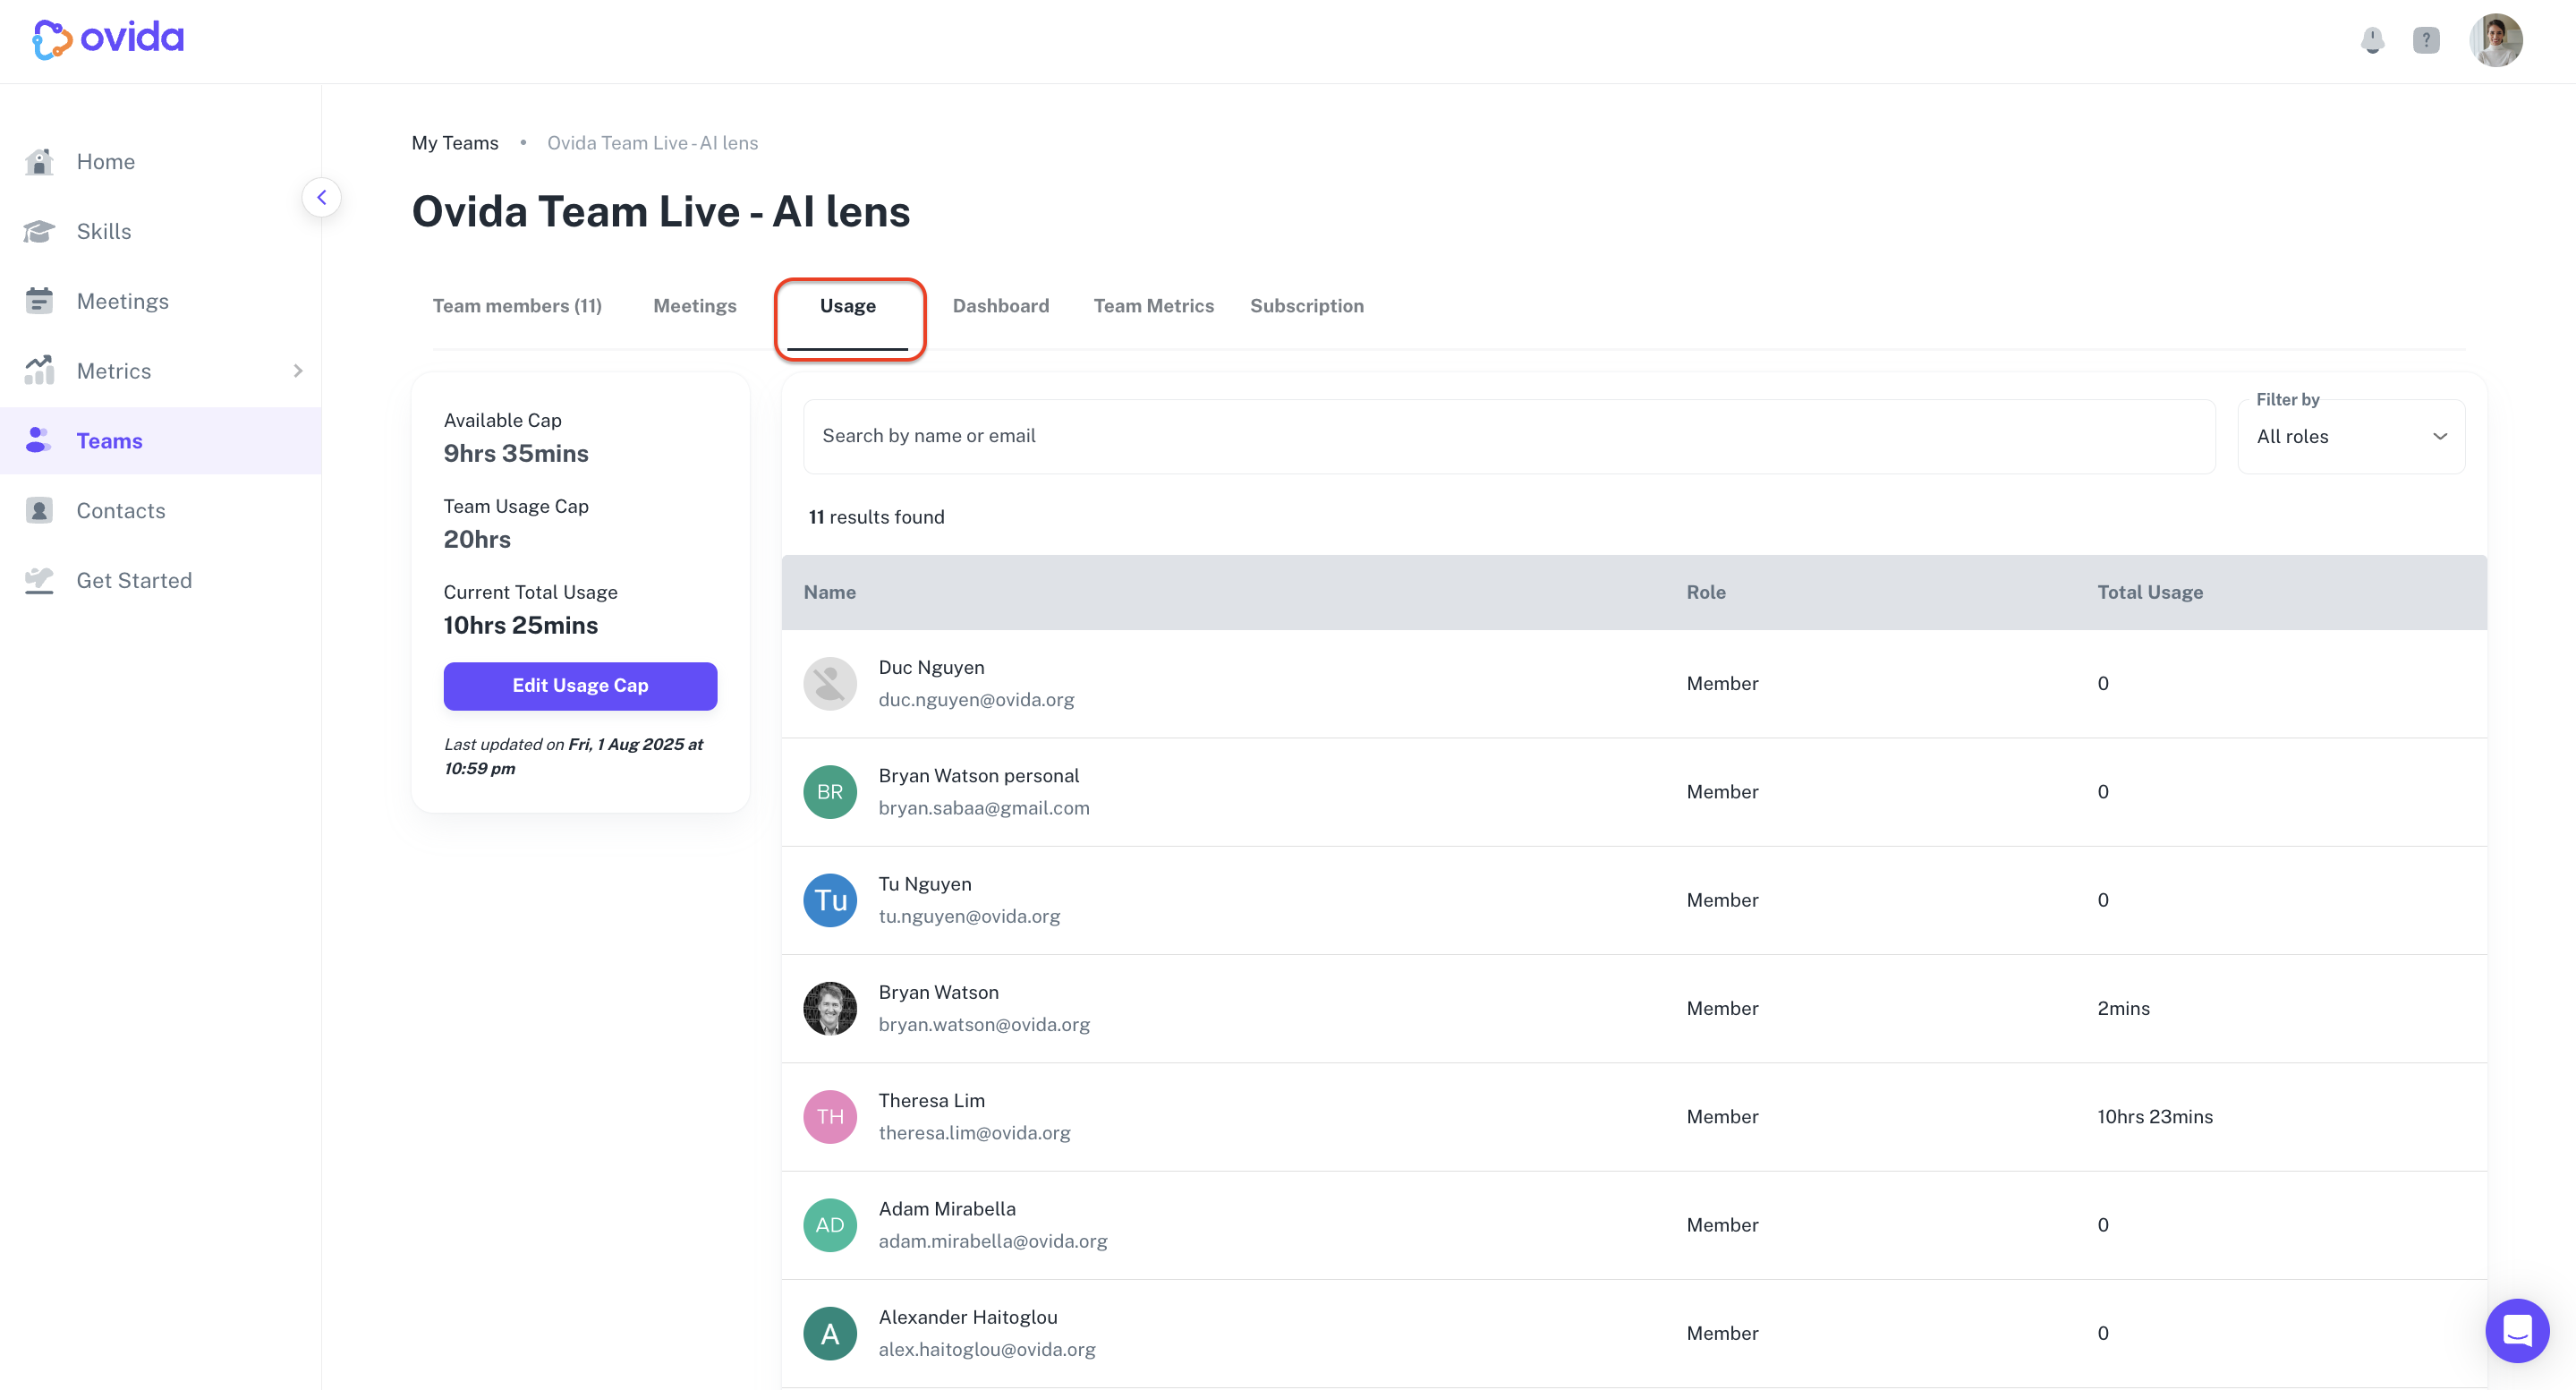
Task: Open Skills in the sidebar
Action: [x=160, y=231]
